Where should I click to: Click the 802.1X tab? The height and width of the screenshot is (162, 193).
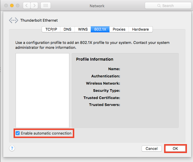click(x=100, y=29)
